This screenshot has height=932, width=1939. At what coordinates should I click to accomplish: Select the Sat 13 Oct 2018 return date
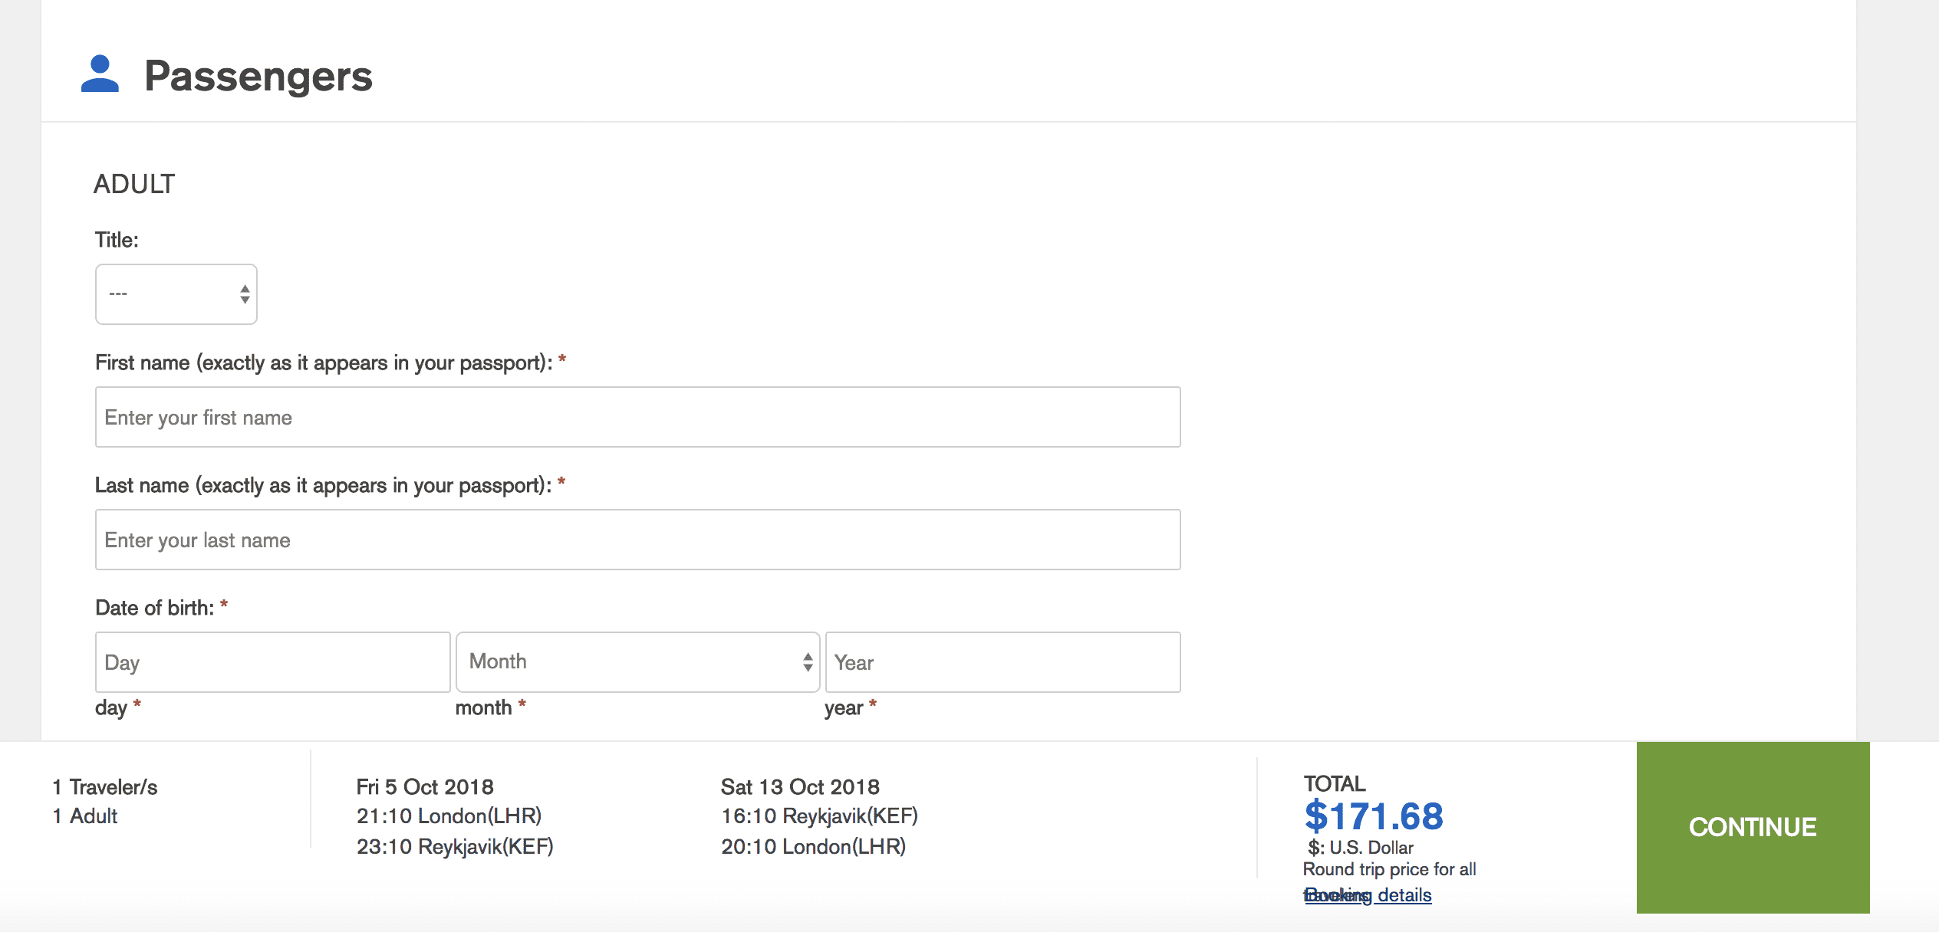(x=800, y=787)
